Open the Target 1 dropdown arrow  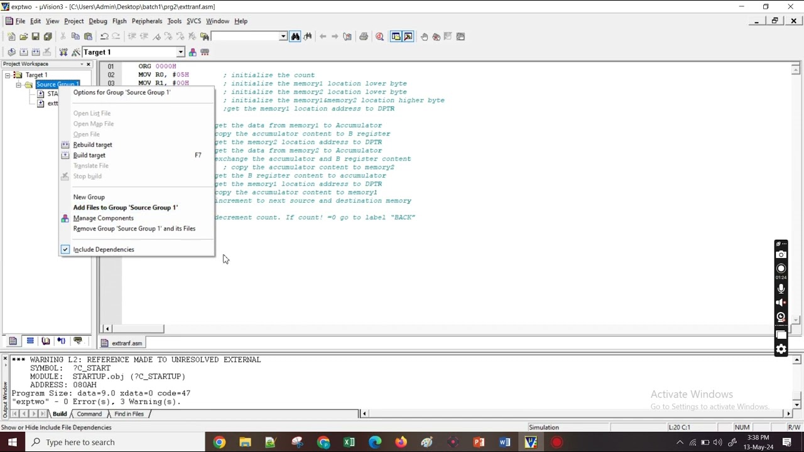180,52
